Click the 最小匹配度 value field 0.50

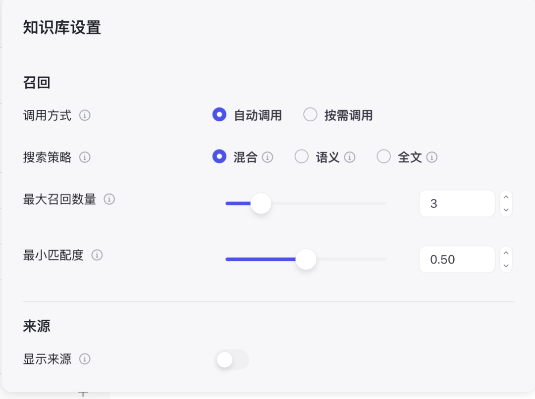456,259
